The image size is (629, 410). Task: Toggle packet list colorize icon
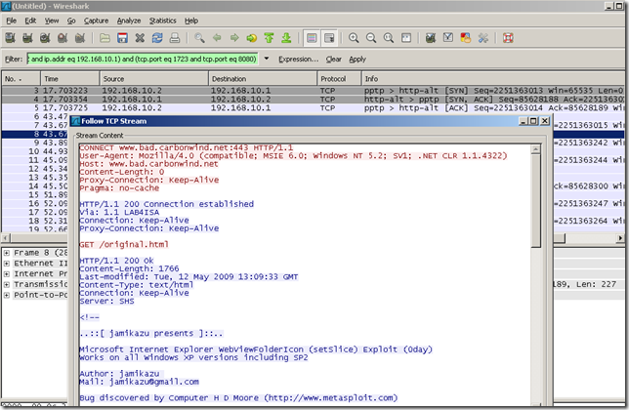pyautogui.click(x=312, y=38)
